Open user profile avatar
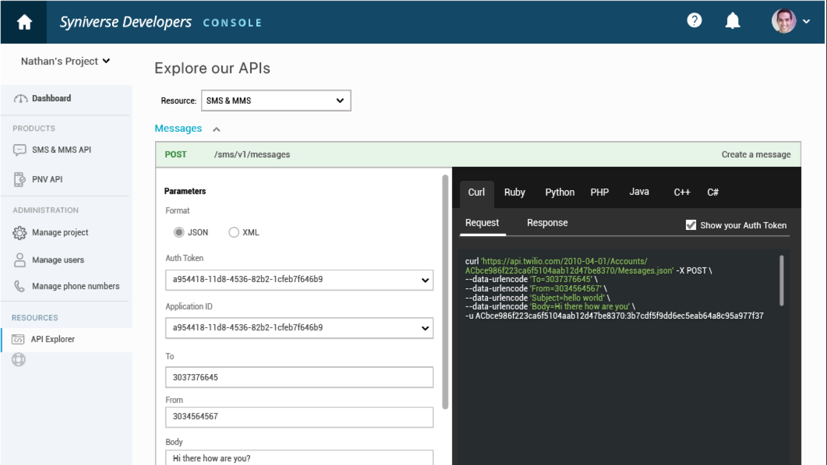Viewport: 827px width, 465px height. pyautogui.click(x=784, y=21)
